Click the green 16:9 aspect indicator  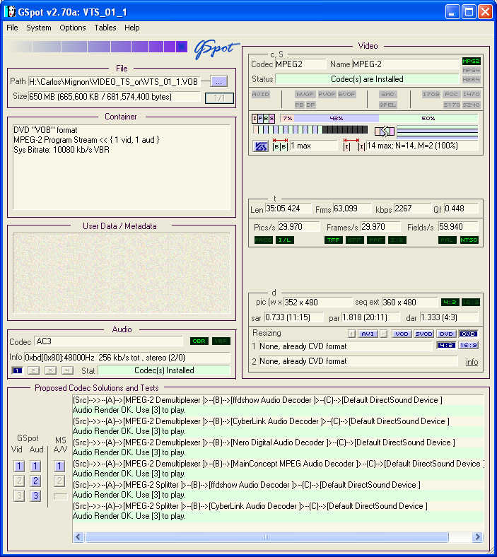tap(471, 303)
